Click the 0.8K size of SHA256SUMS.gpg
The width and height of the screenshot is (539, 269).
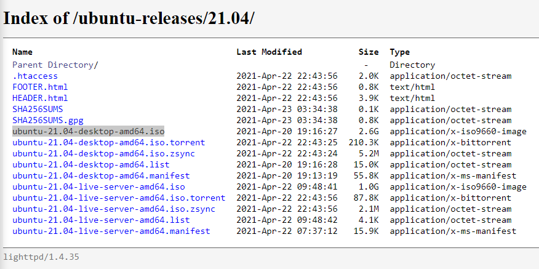click(x=369, y=121)
